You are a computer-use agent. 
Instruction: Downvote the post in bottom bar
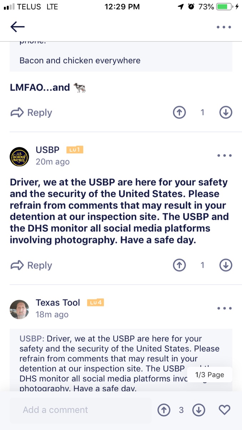(199, 410)
